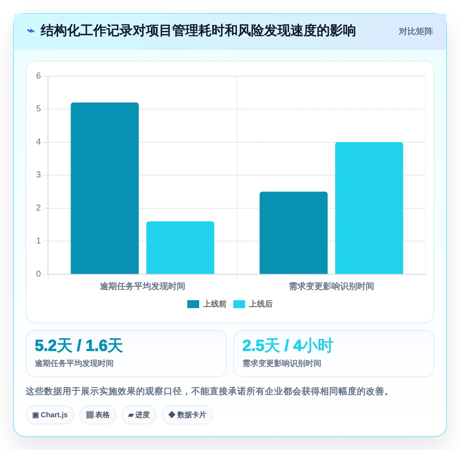Select the Chart.js tag chip

click(x=50, y=415)
